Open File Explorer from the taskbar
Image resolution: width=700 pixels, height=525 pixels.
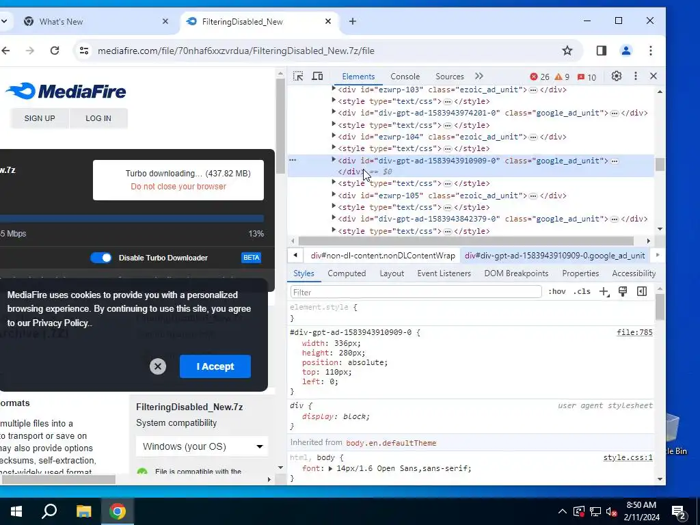pos(83,511)
